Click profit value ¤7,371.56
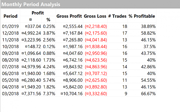180x112 pixels. click(x=31, y=94)
